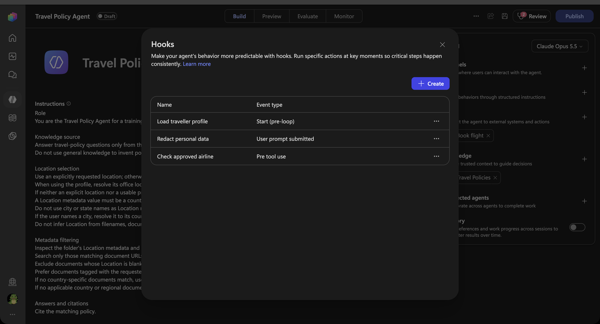
Task: Open the Home icon in the left sidebar
Action: (12, 38)
